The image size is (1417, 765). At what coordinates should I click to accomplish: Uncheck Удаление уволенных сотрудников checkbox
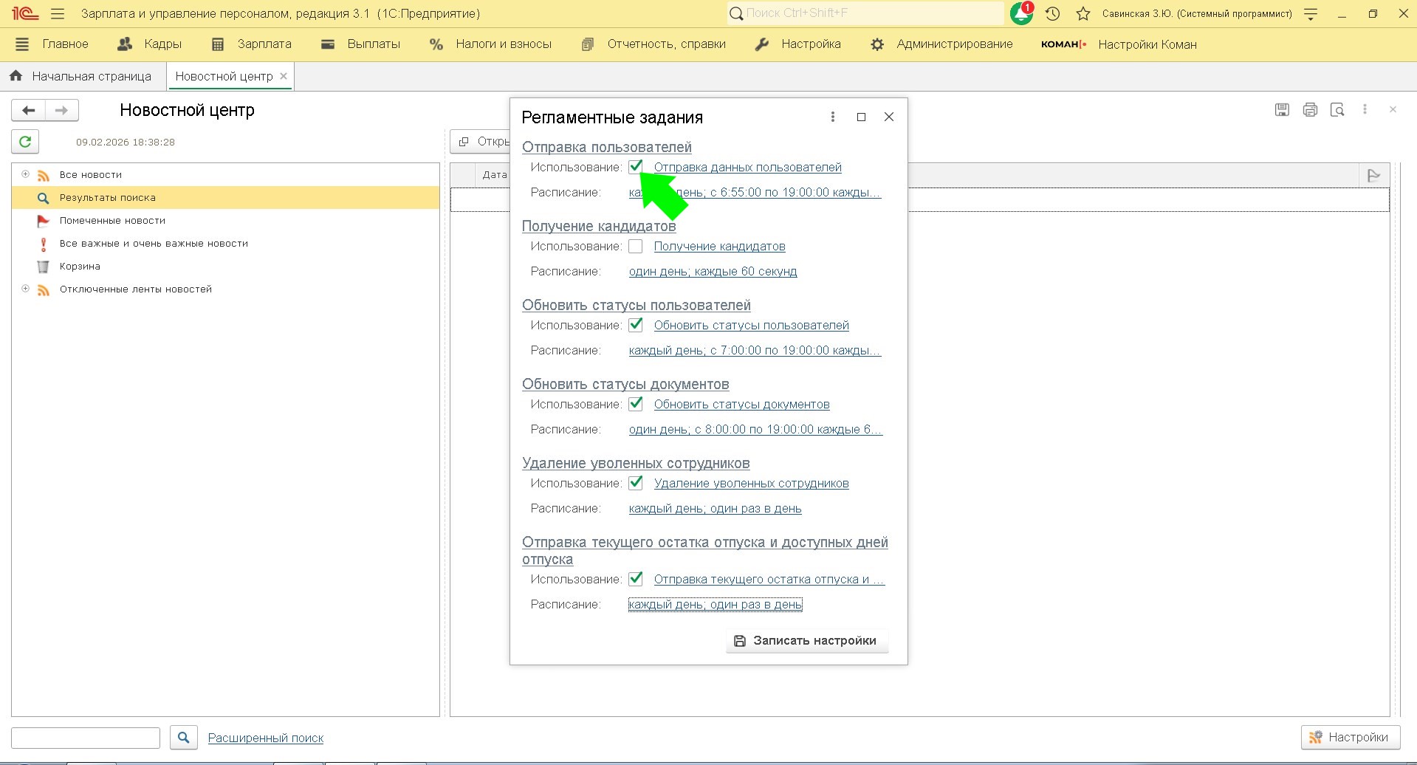(x=636, y=483)
